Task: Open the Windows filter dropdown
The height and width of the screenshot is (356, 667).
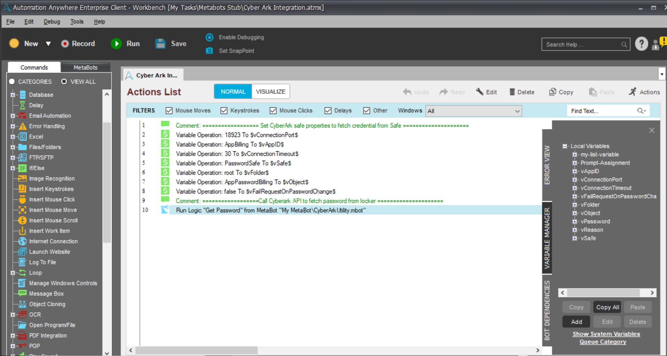Action: (x=474, y=111)
